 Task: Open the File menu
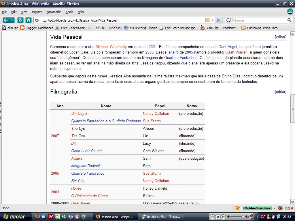pos(4,12)
